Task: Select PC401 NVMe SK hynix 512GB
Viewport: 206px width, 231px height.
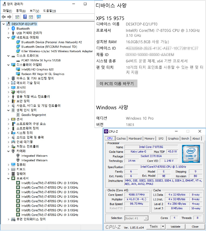Action: 41,60
